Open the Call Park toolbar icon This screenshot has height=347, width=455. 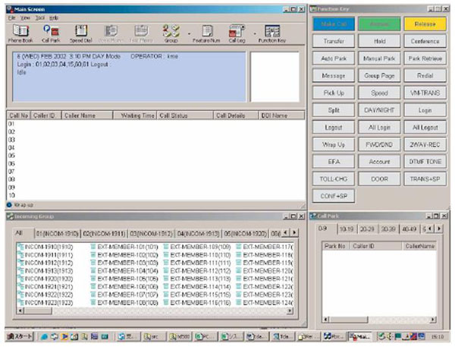(x=51, y=33)
